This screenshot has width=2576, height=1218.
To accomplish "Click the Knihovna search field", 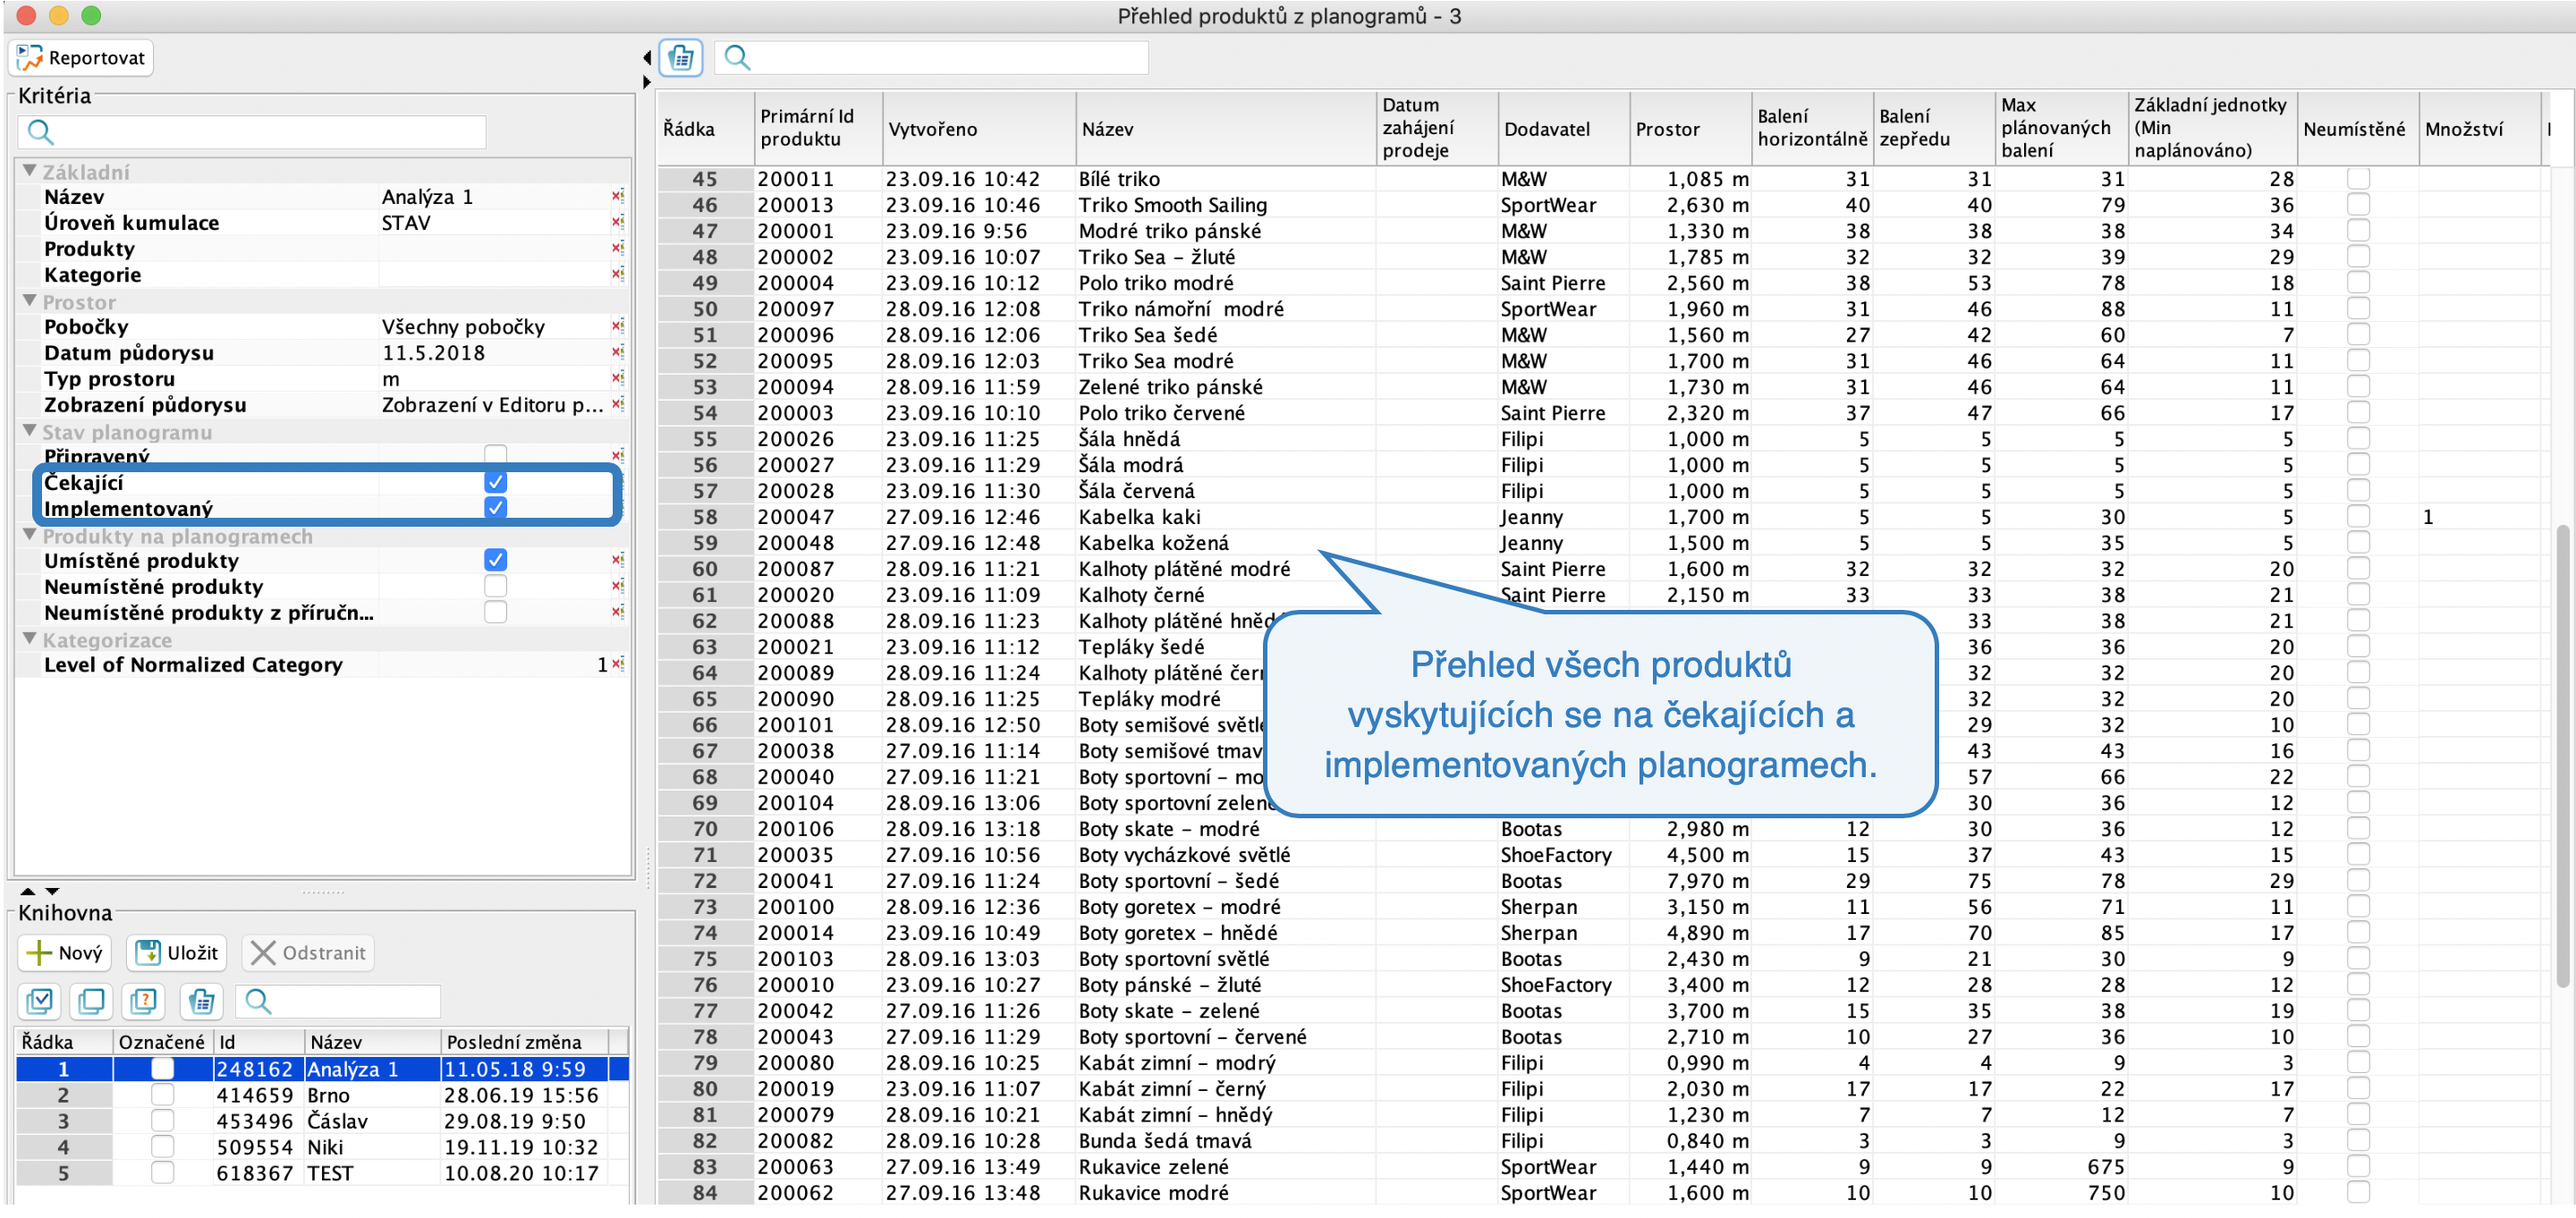I will [x=338, y=1001].
